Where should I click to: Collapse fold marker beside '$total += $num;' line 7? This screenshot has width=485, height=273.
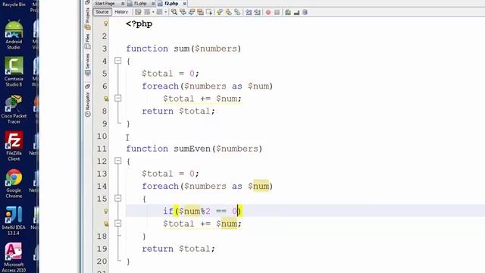118,98
